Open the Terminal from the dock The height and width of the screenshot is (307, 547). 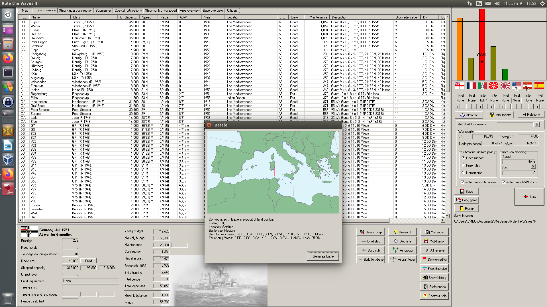click(x=8, y=73)
